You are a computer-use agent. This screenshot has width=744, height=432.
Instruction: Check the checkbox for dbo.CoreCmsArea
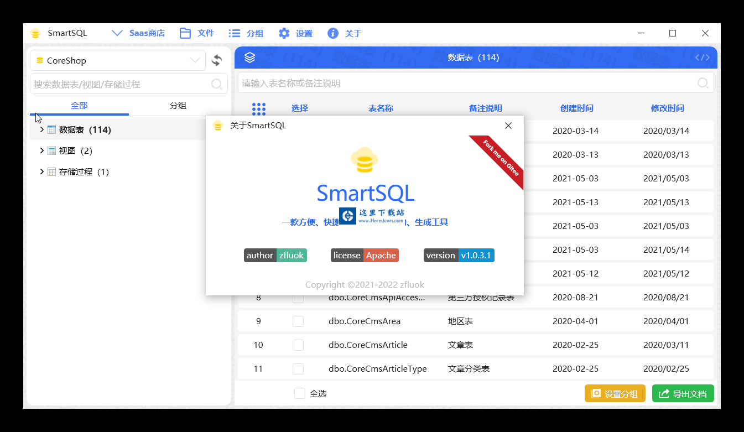click(x=298, y=321)
